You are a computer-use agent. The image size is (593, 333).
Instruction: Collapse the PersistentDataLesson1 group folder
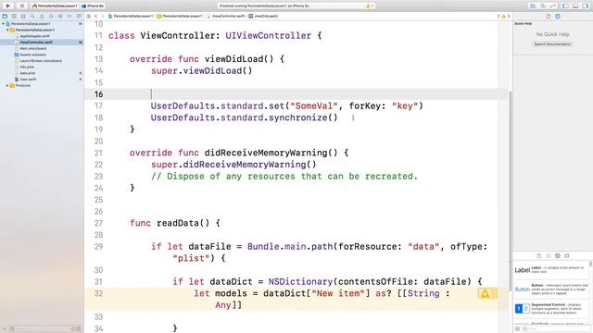7,30
